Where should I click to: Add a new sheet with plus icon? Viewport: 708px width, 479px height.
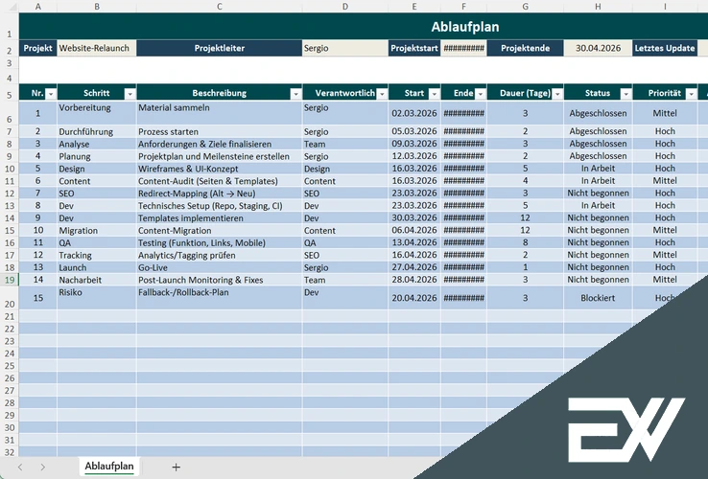(x=176, y=467)
